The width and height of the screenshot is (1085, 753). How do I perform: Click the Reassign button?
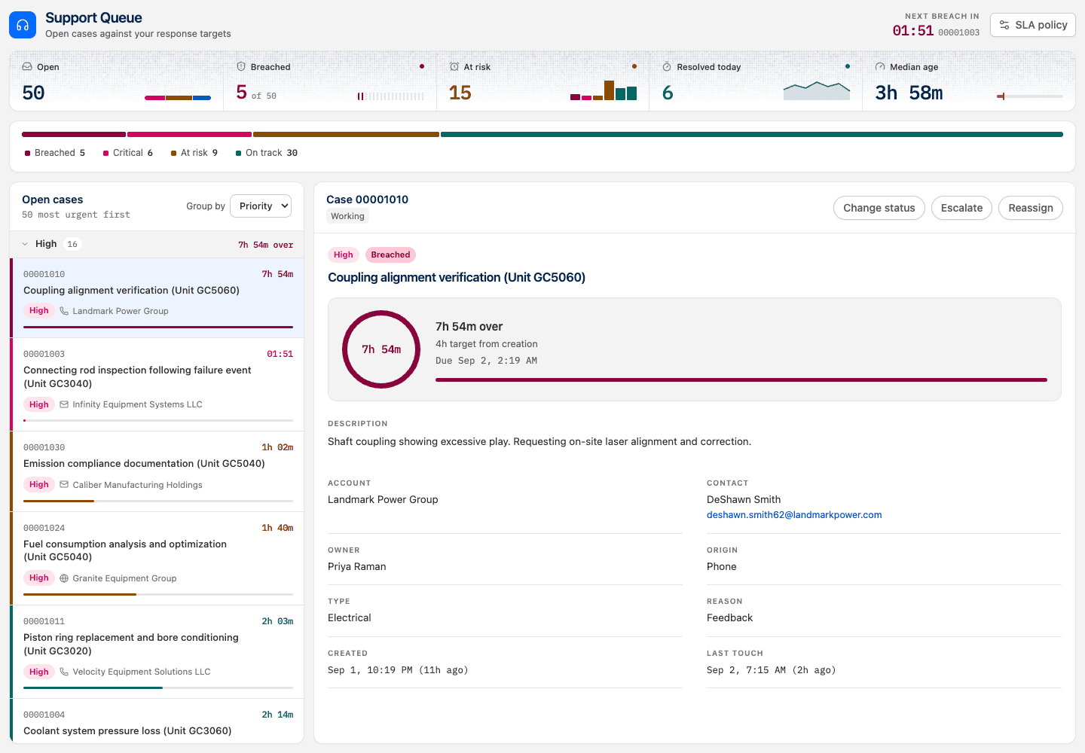tap(1031, 208)
